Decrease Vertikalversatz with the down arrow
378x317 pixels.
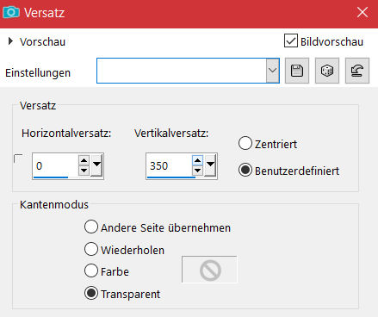point(197,171)
